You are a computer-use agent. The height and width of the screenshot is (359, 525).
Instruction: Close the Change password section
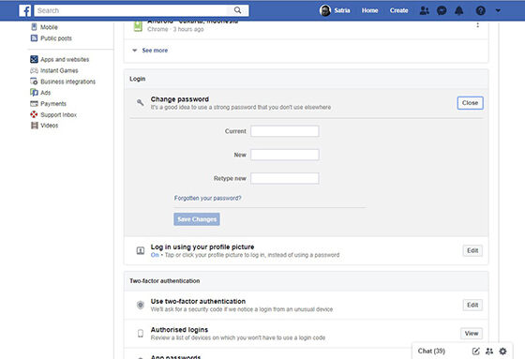470,103
